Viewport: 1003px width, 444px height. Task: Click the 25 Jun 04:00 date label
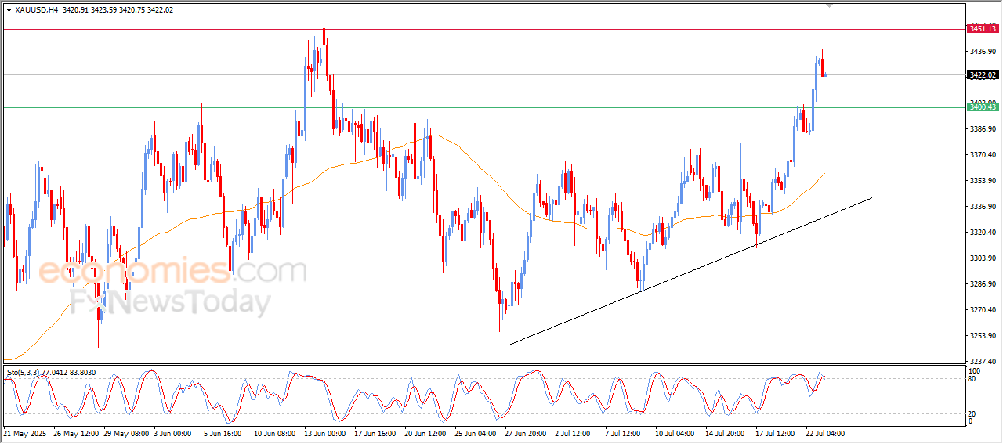[x=474, y=433]
